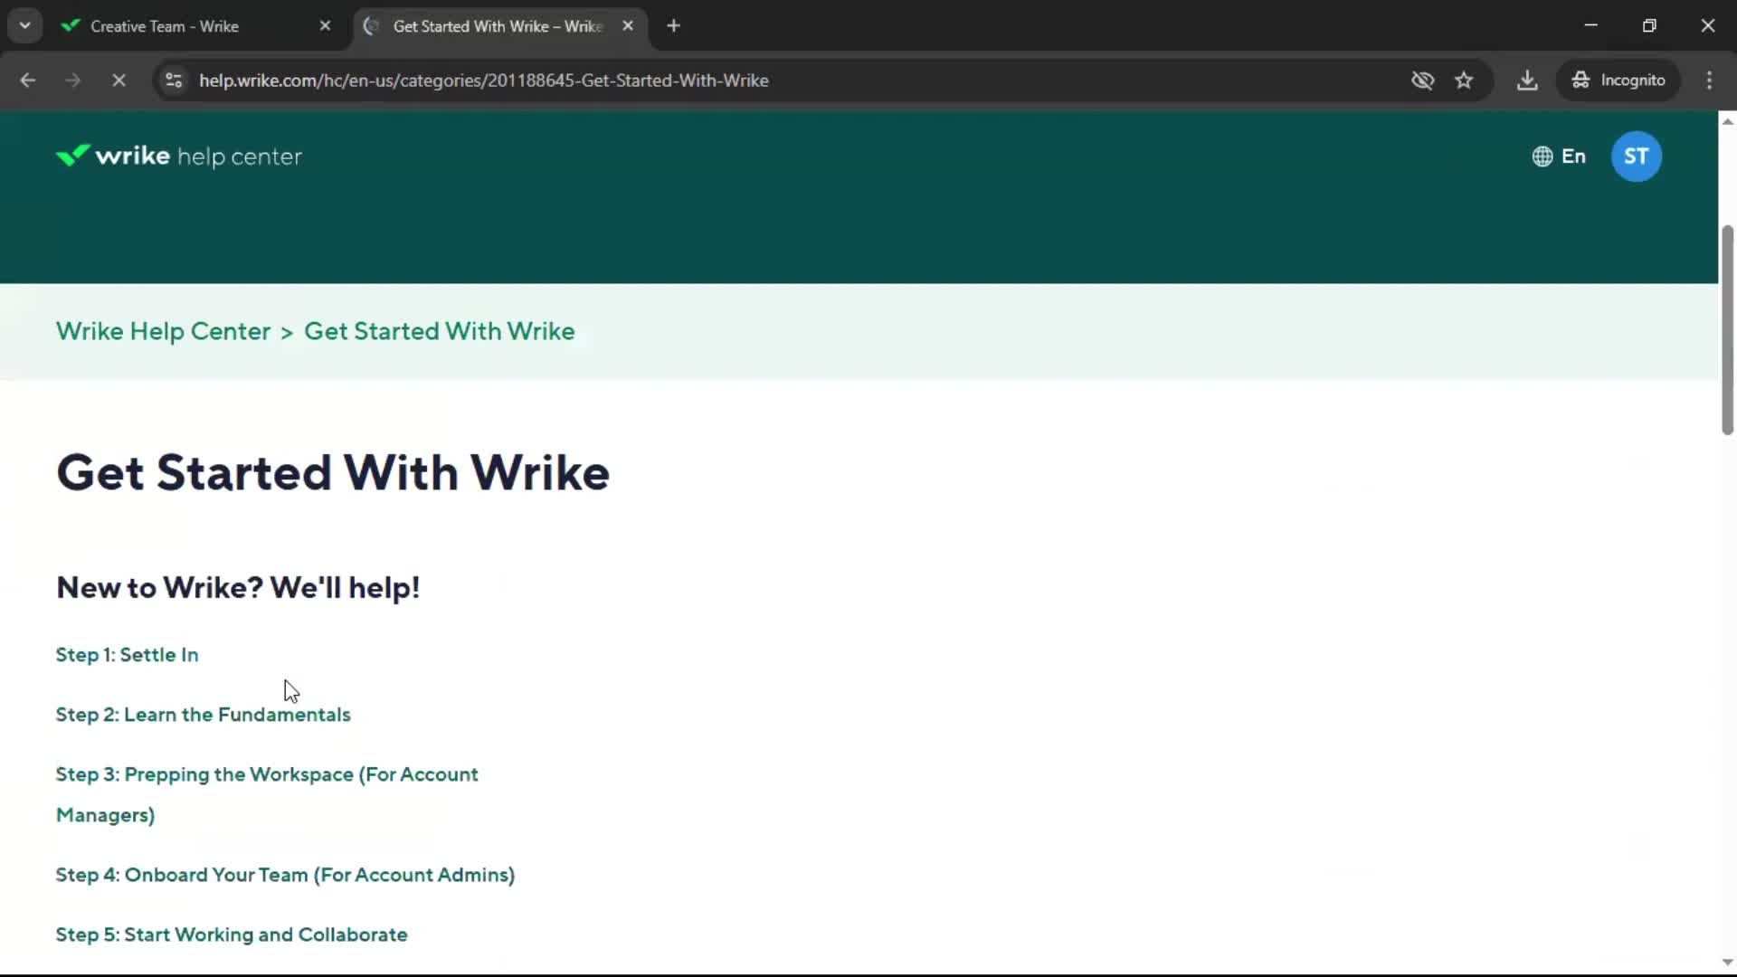Open Step 5: Start Working and Collaborate
The image size is (1737, 977).
click(x=232, y=934)
